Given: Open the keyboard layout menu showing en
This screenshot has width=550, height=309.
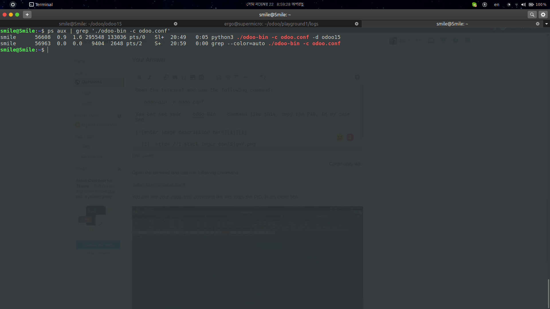Looking at the screenshot, I should (x=496, y=5).
